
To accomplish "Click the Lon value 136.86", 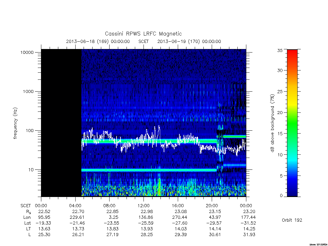I will click(x=146, y=217).
